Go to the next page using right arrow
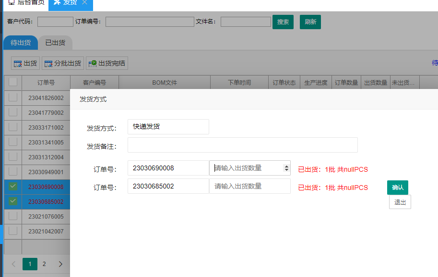The image size is (438, 277). coord(60,264)
